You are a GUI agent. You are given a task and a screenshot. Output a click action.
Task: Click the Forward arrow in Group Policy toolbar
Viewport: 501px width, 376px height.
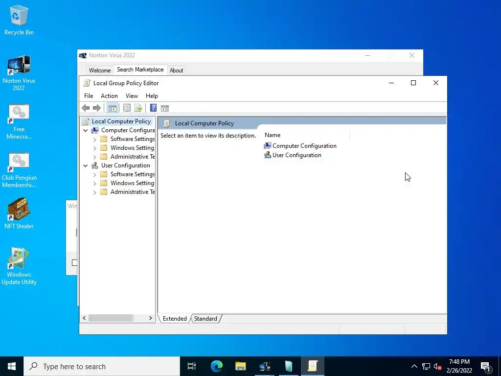click(x=96, y=108)
